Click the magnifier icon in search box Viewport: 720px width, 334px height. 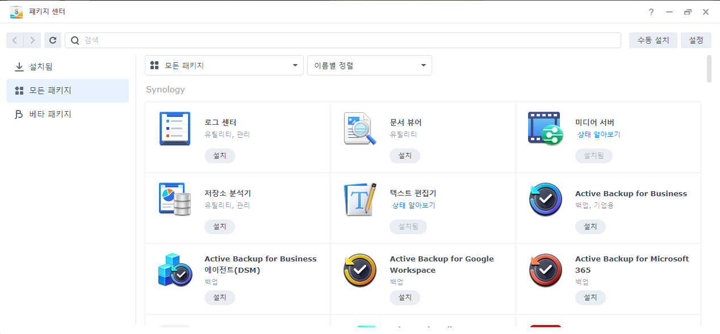pos(75,40)
